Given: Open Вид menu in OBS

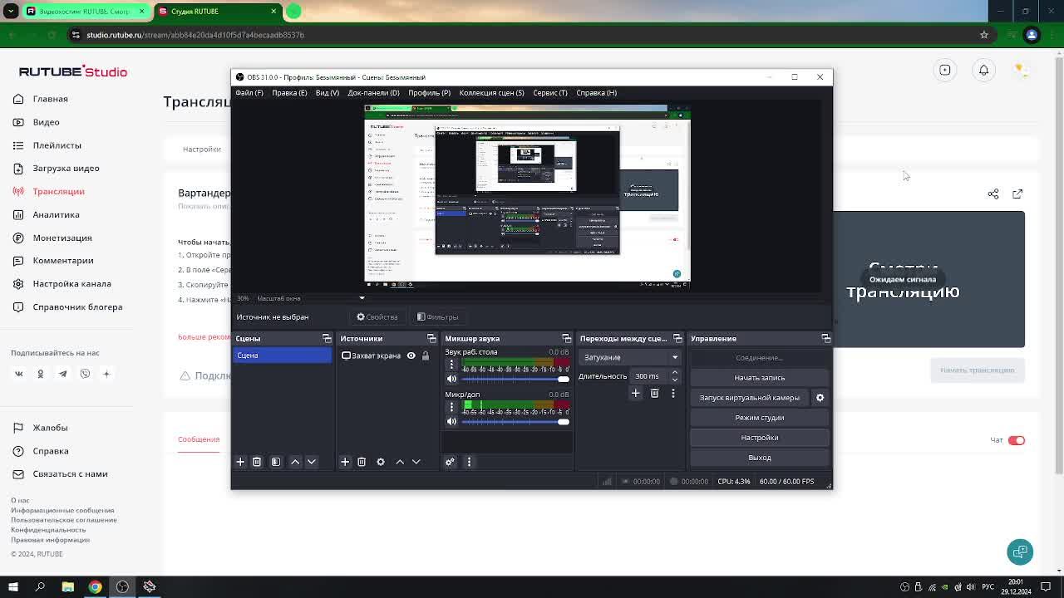Looking at the screenshot, I should coord(328,93).
